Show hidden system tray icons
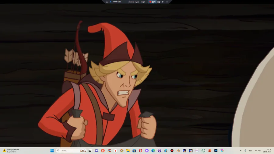 point(241,151)
